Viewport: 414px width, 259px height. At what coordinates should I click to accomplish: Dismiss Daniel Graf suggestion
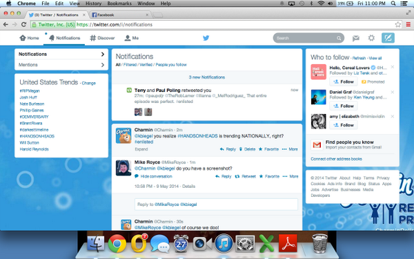393,93
